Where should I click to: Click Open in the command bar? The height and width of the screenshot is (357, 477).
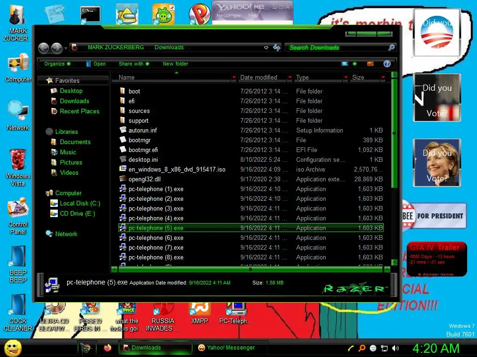(x=96, y=64)
